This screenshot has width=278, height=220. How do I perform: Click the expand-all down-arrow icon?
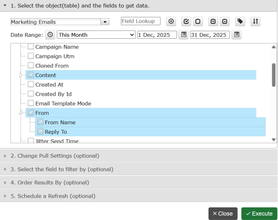[x=213, y=21]
